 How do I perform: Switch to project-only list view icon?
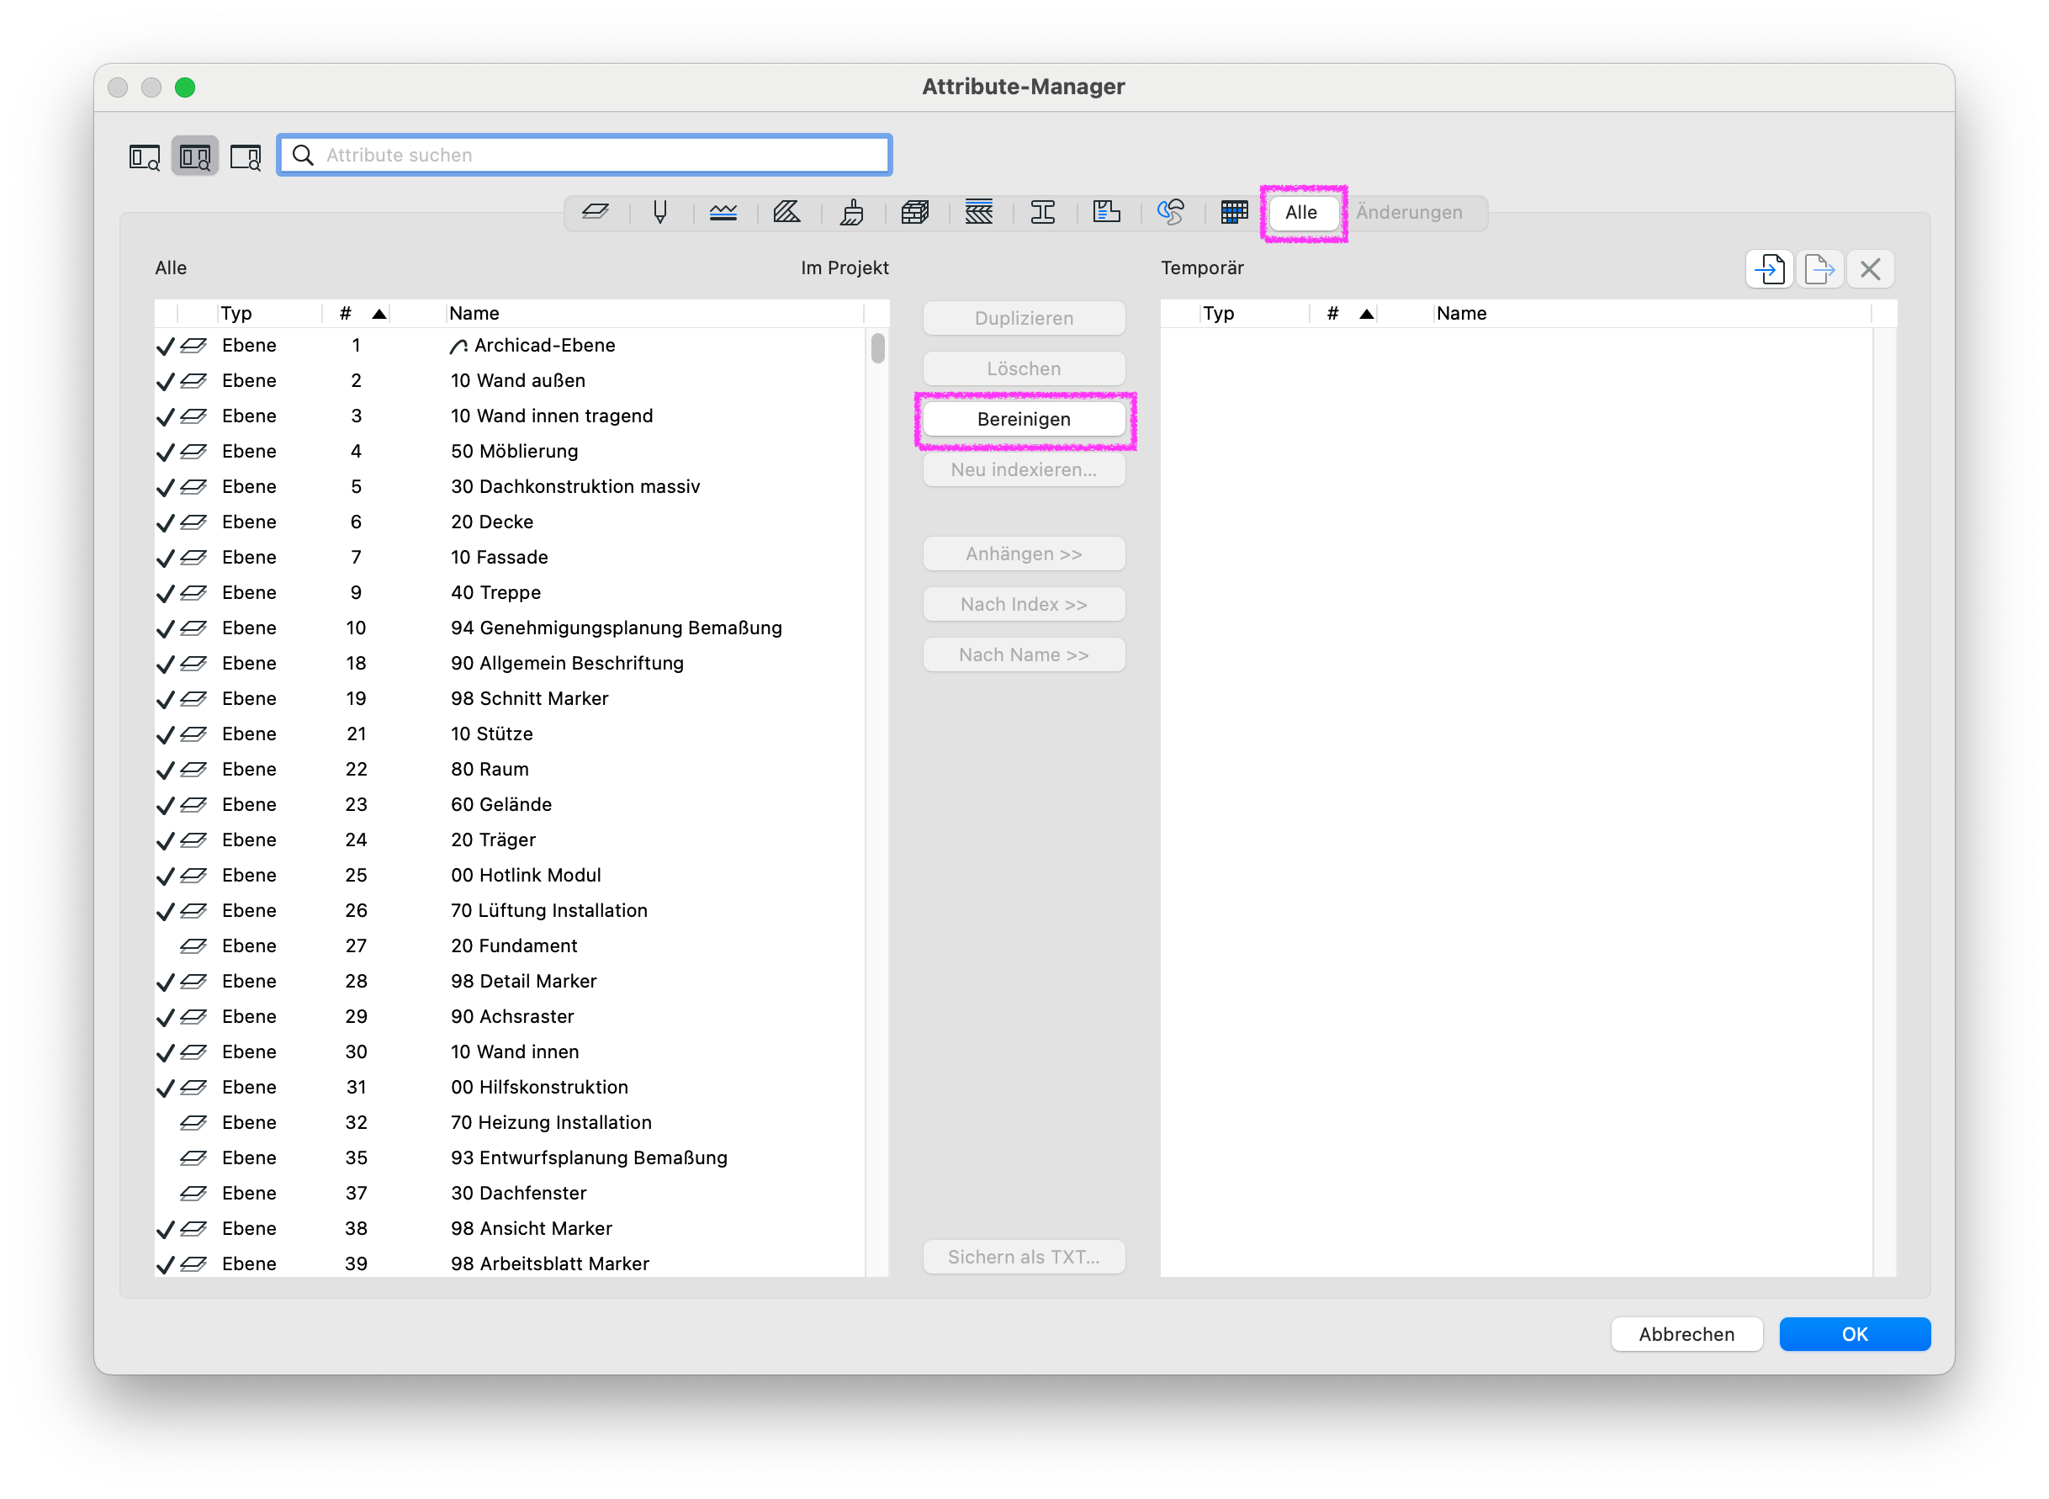pos(145,157)
